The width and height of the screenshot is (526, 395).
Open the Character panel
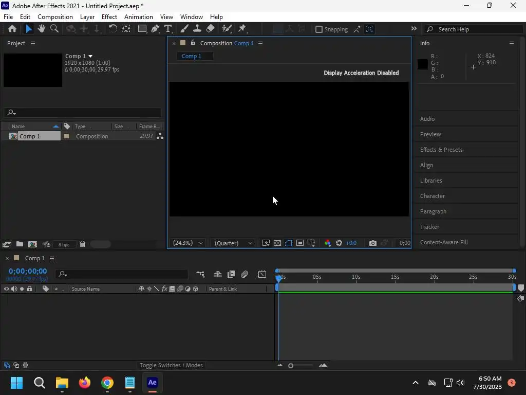(433, 196)
